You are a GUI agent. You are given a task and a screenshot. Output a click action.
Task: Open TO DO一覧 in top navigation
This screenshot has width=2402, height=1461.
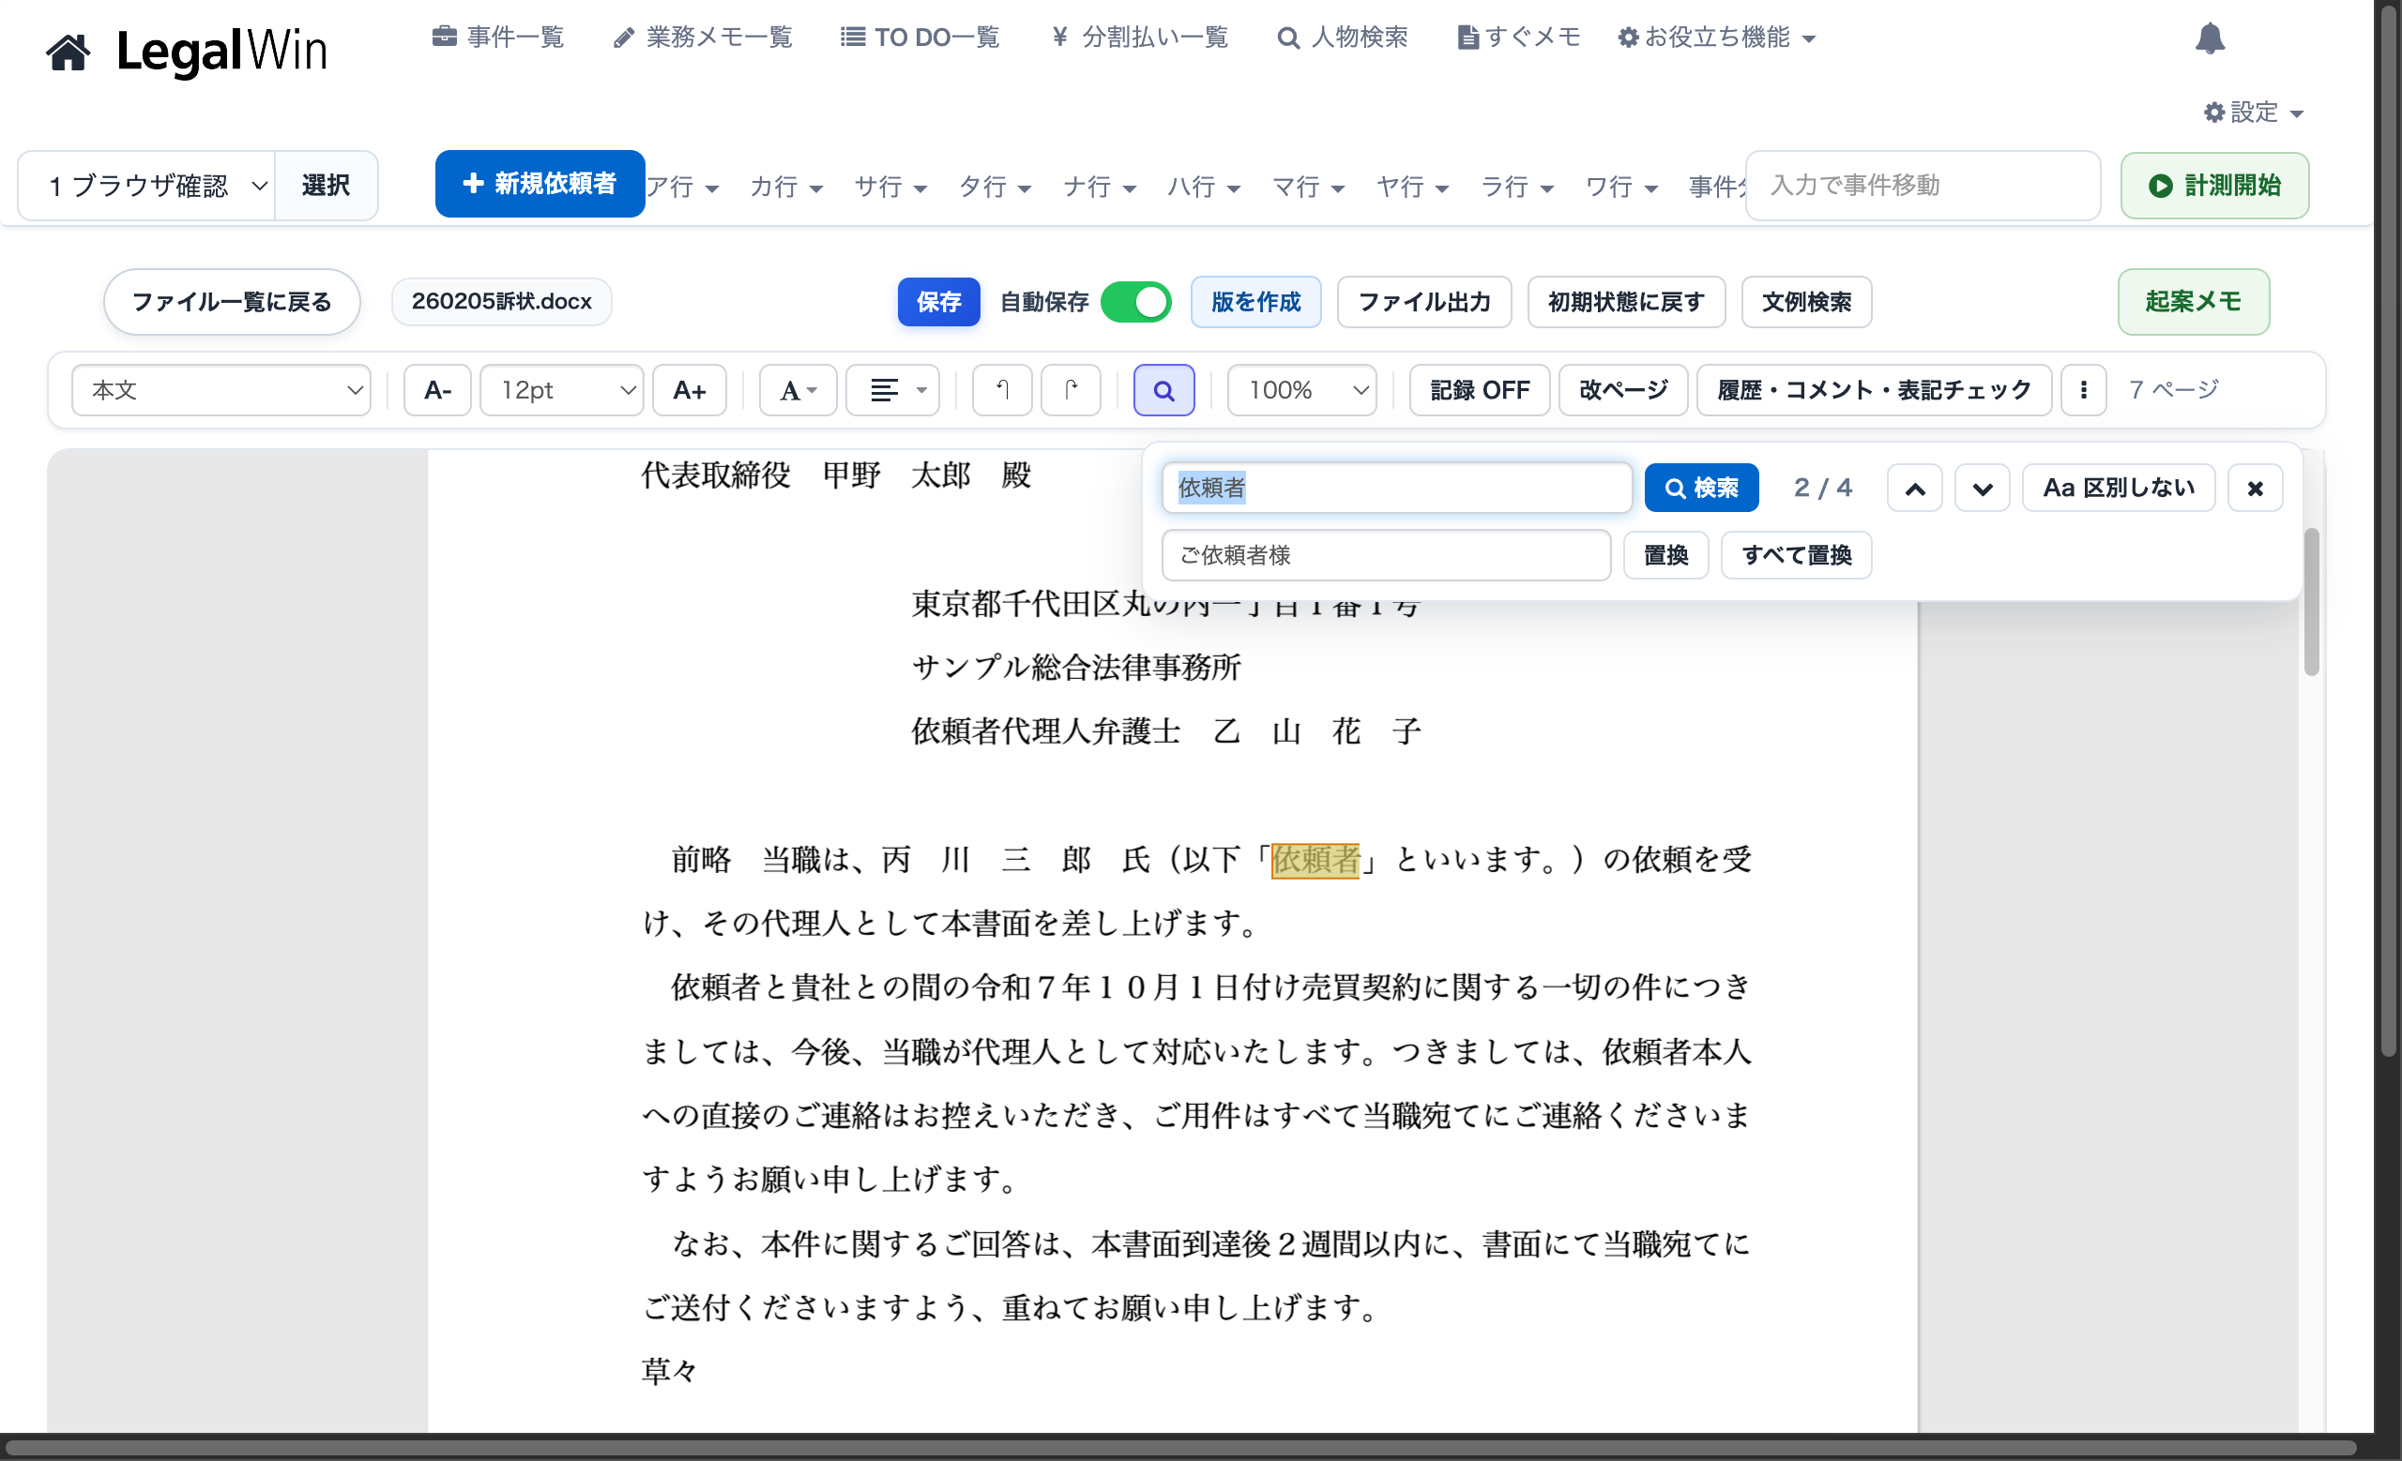(920, 37)
